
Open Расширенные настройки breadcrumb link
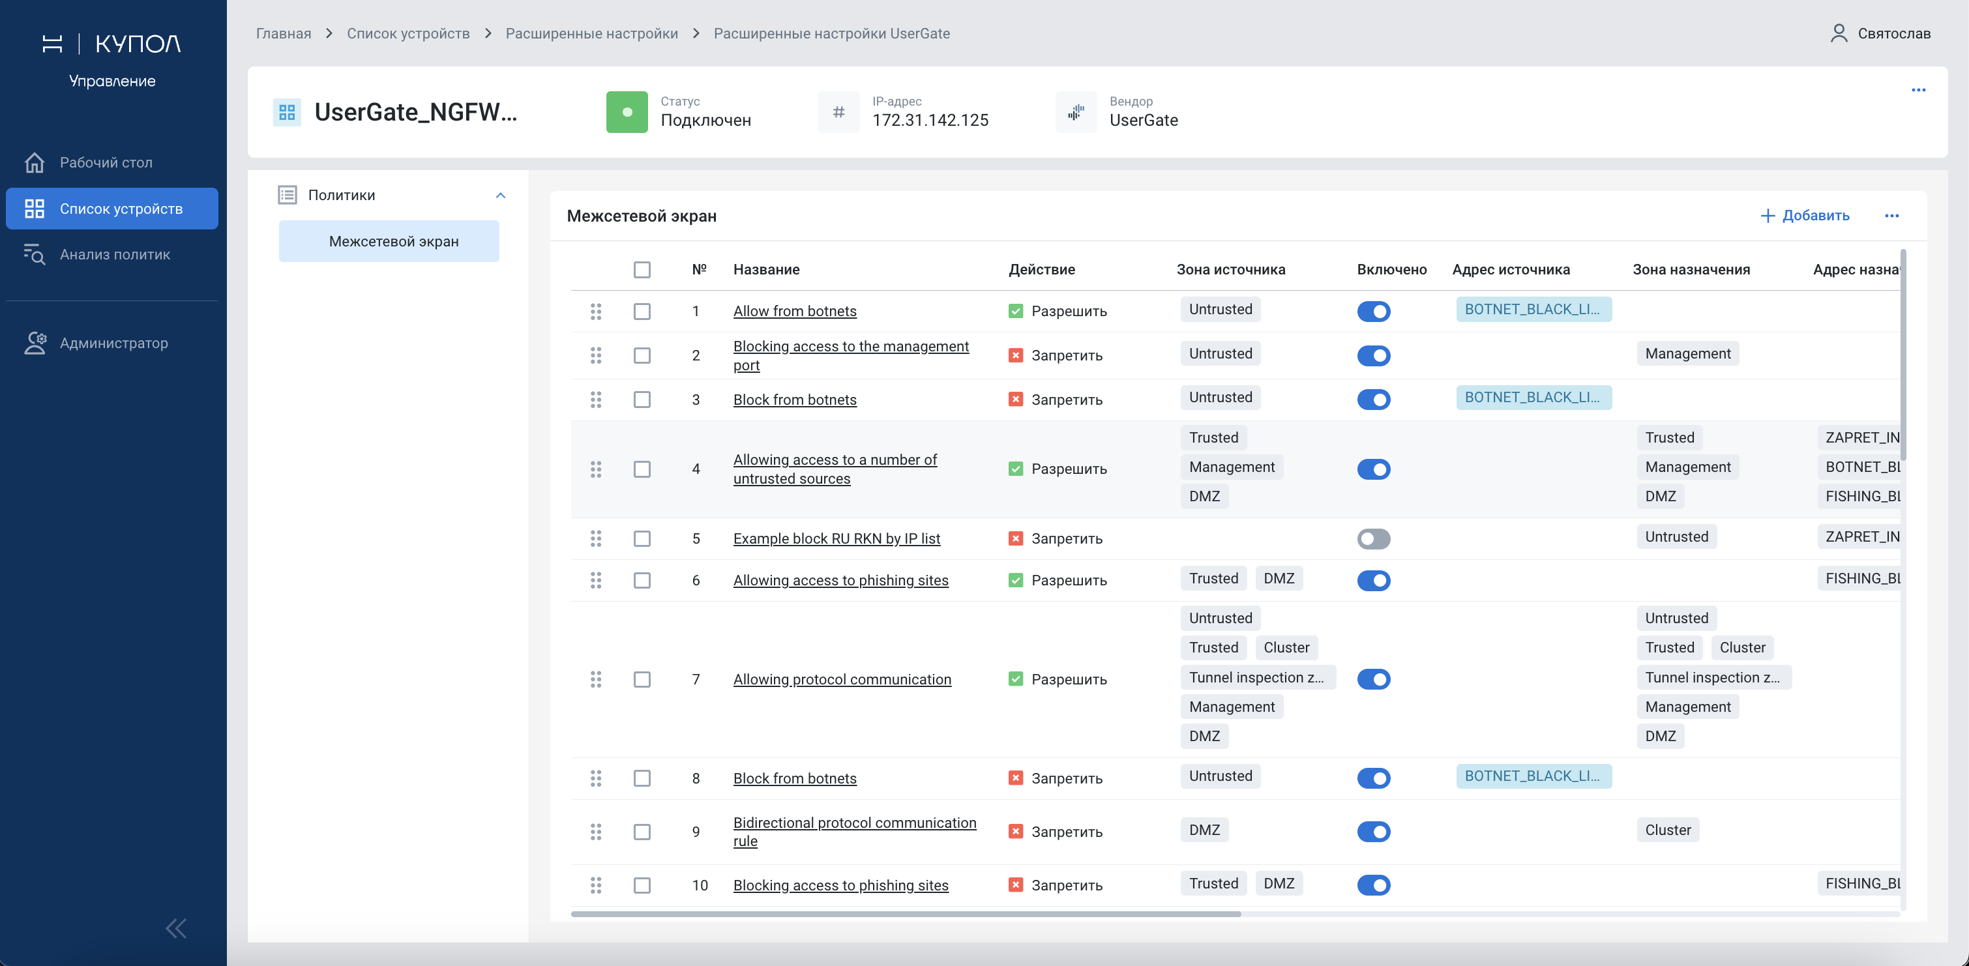click(x=591, y=33)
